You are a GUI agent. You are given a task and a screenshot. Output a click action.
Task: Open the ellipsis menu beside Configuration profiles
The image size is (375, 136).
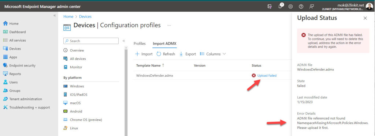pos(169,25)
